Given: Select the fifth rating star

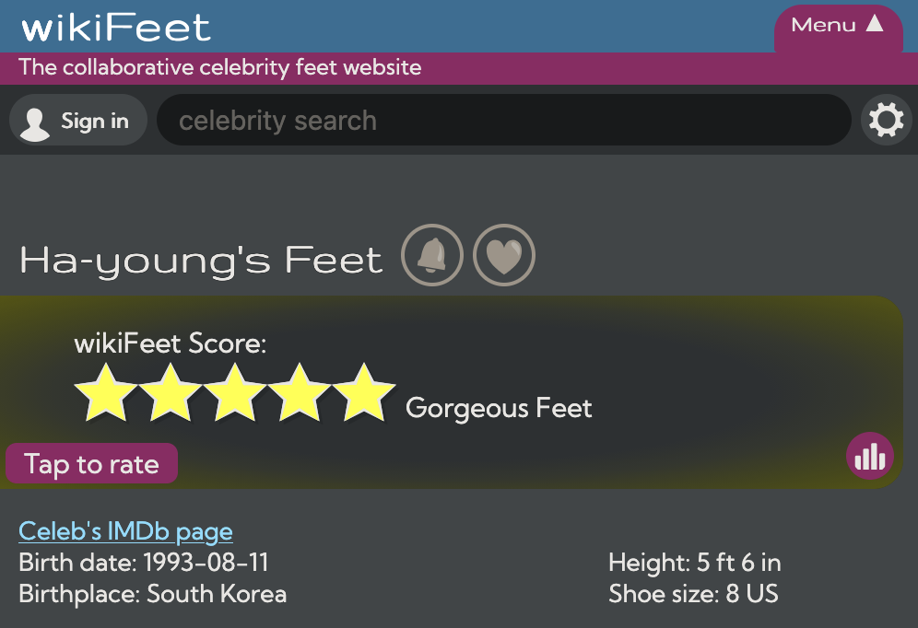Looking at the screenshot, I should pos(363,391).
